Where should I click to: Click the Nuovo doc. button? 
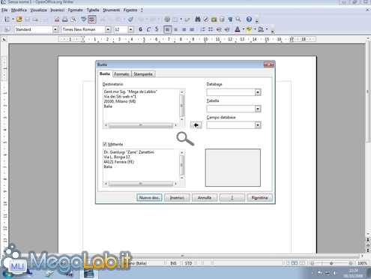pyautogui.click(x=149, y=198)
